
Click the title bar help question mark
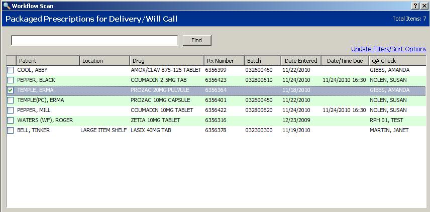click(415, 6)
